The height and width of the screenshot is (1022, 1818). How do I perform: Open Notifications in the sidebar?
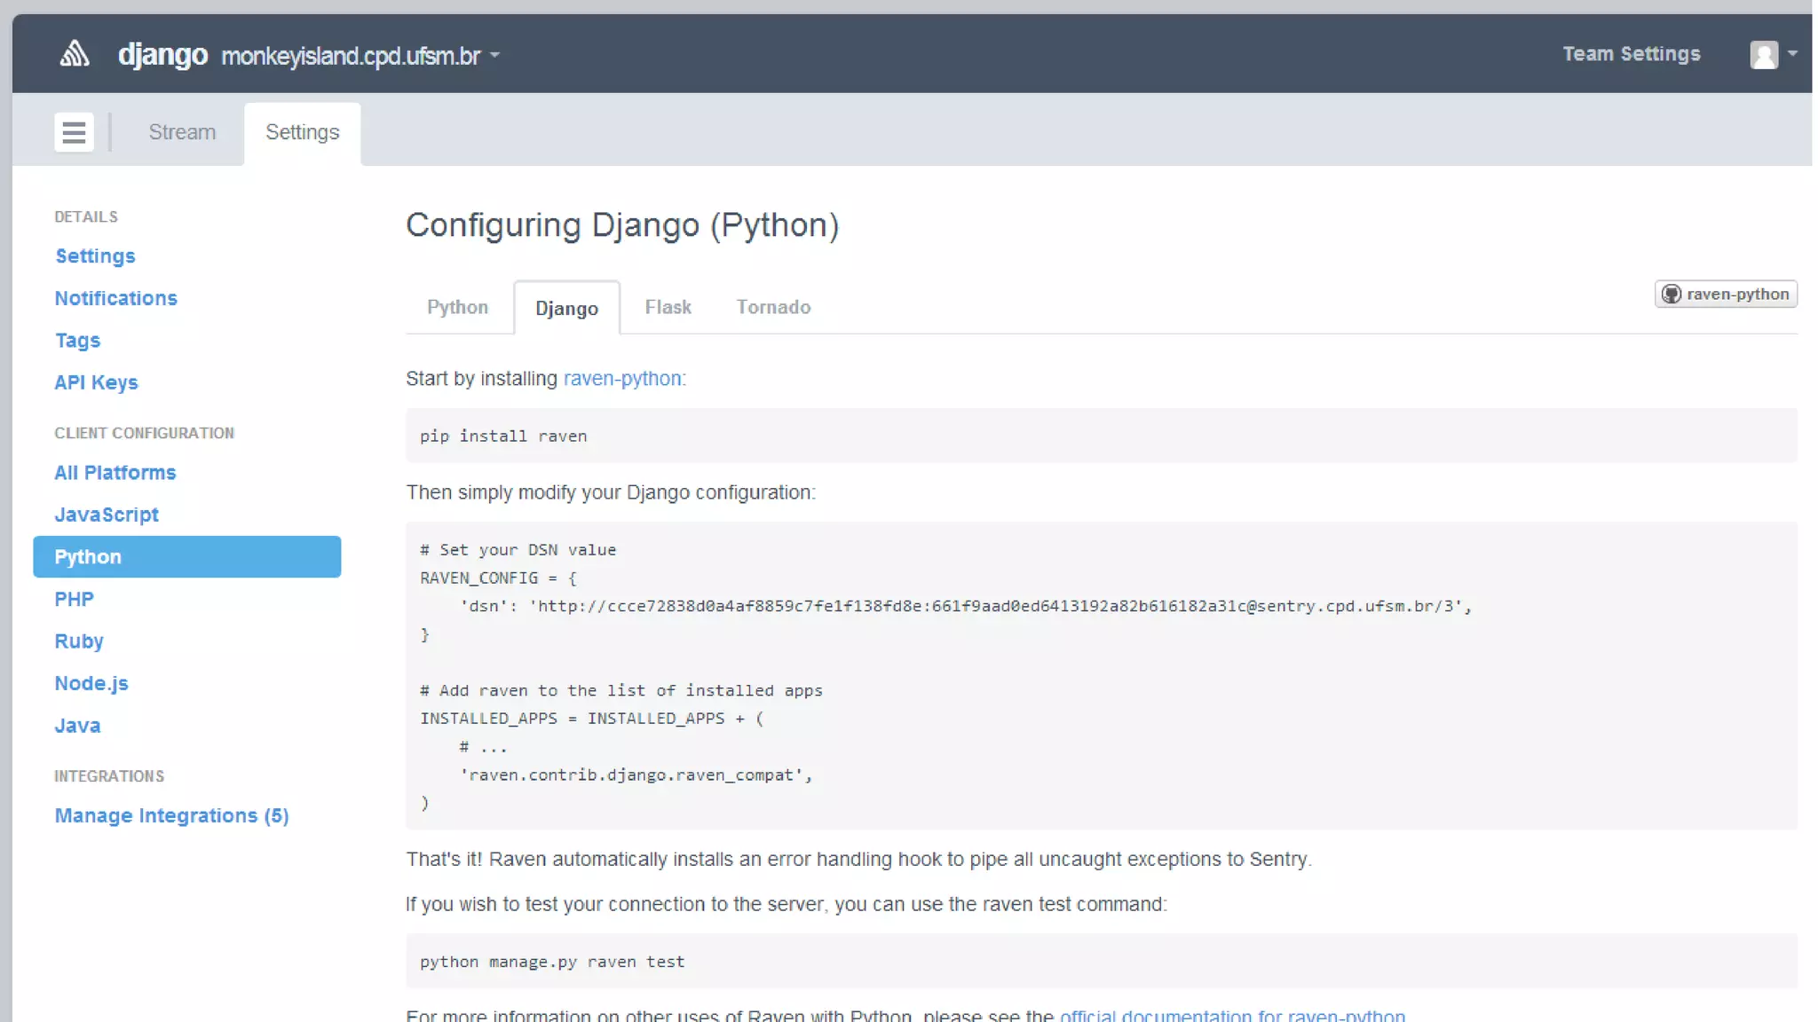pyautogui.click(x=115, y=298)
